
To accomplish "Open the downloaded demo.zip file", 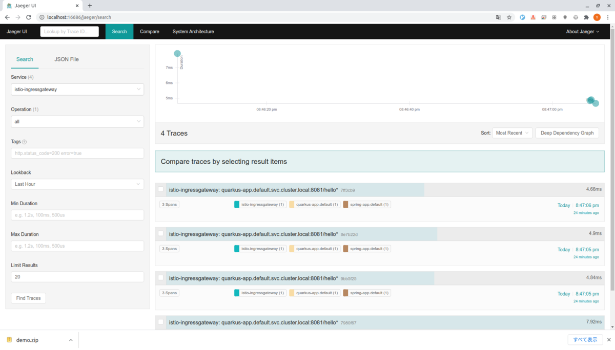I will click(27, 340).
